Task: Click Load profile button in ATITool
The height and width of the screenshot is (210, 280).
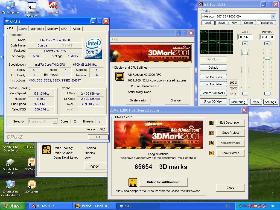Action: click(208, 23)
